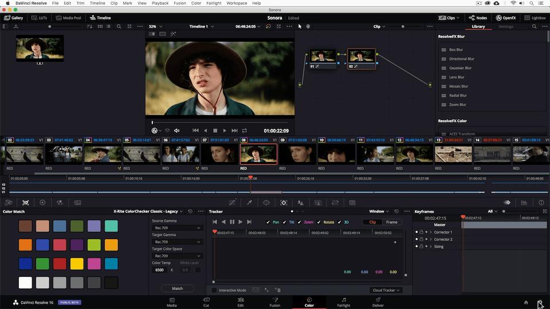Show the Nodes editor panel
550x309 pixels.
478,18
